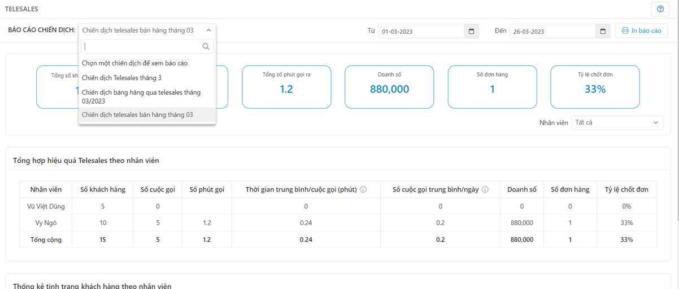Screen dimensions: 679x289
Task: Select 'Chọn một chiến dịch để xem báo cáo'
Action: pyautogui.click(x=134, y=63)
